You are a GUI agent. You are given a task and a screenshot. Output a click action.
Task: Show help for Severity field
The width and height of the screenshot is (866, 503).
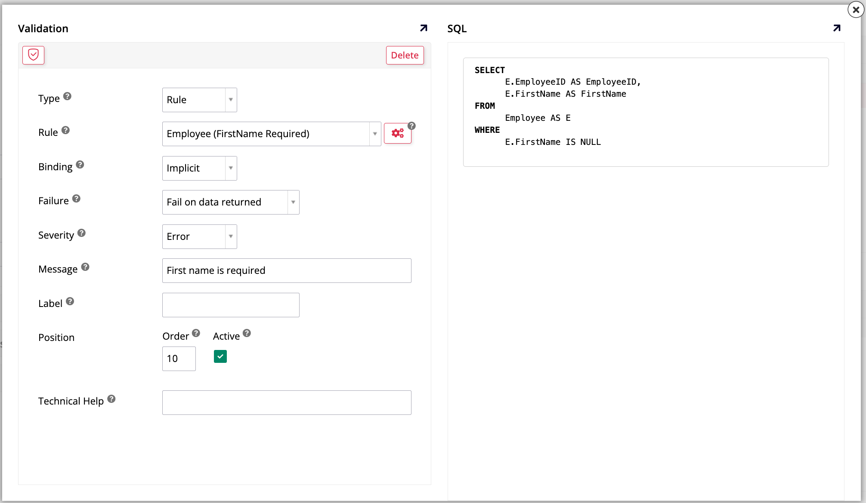coord(81,233)
